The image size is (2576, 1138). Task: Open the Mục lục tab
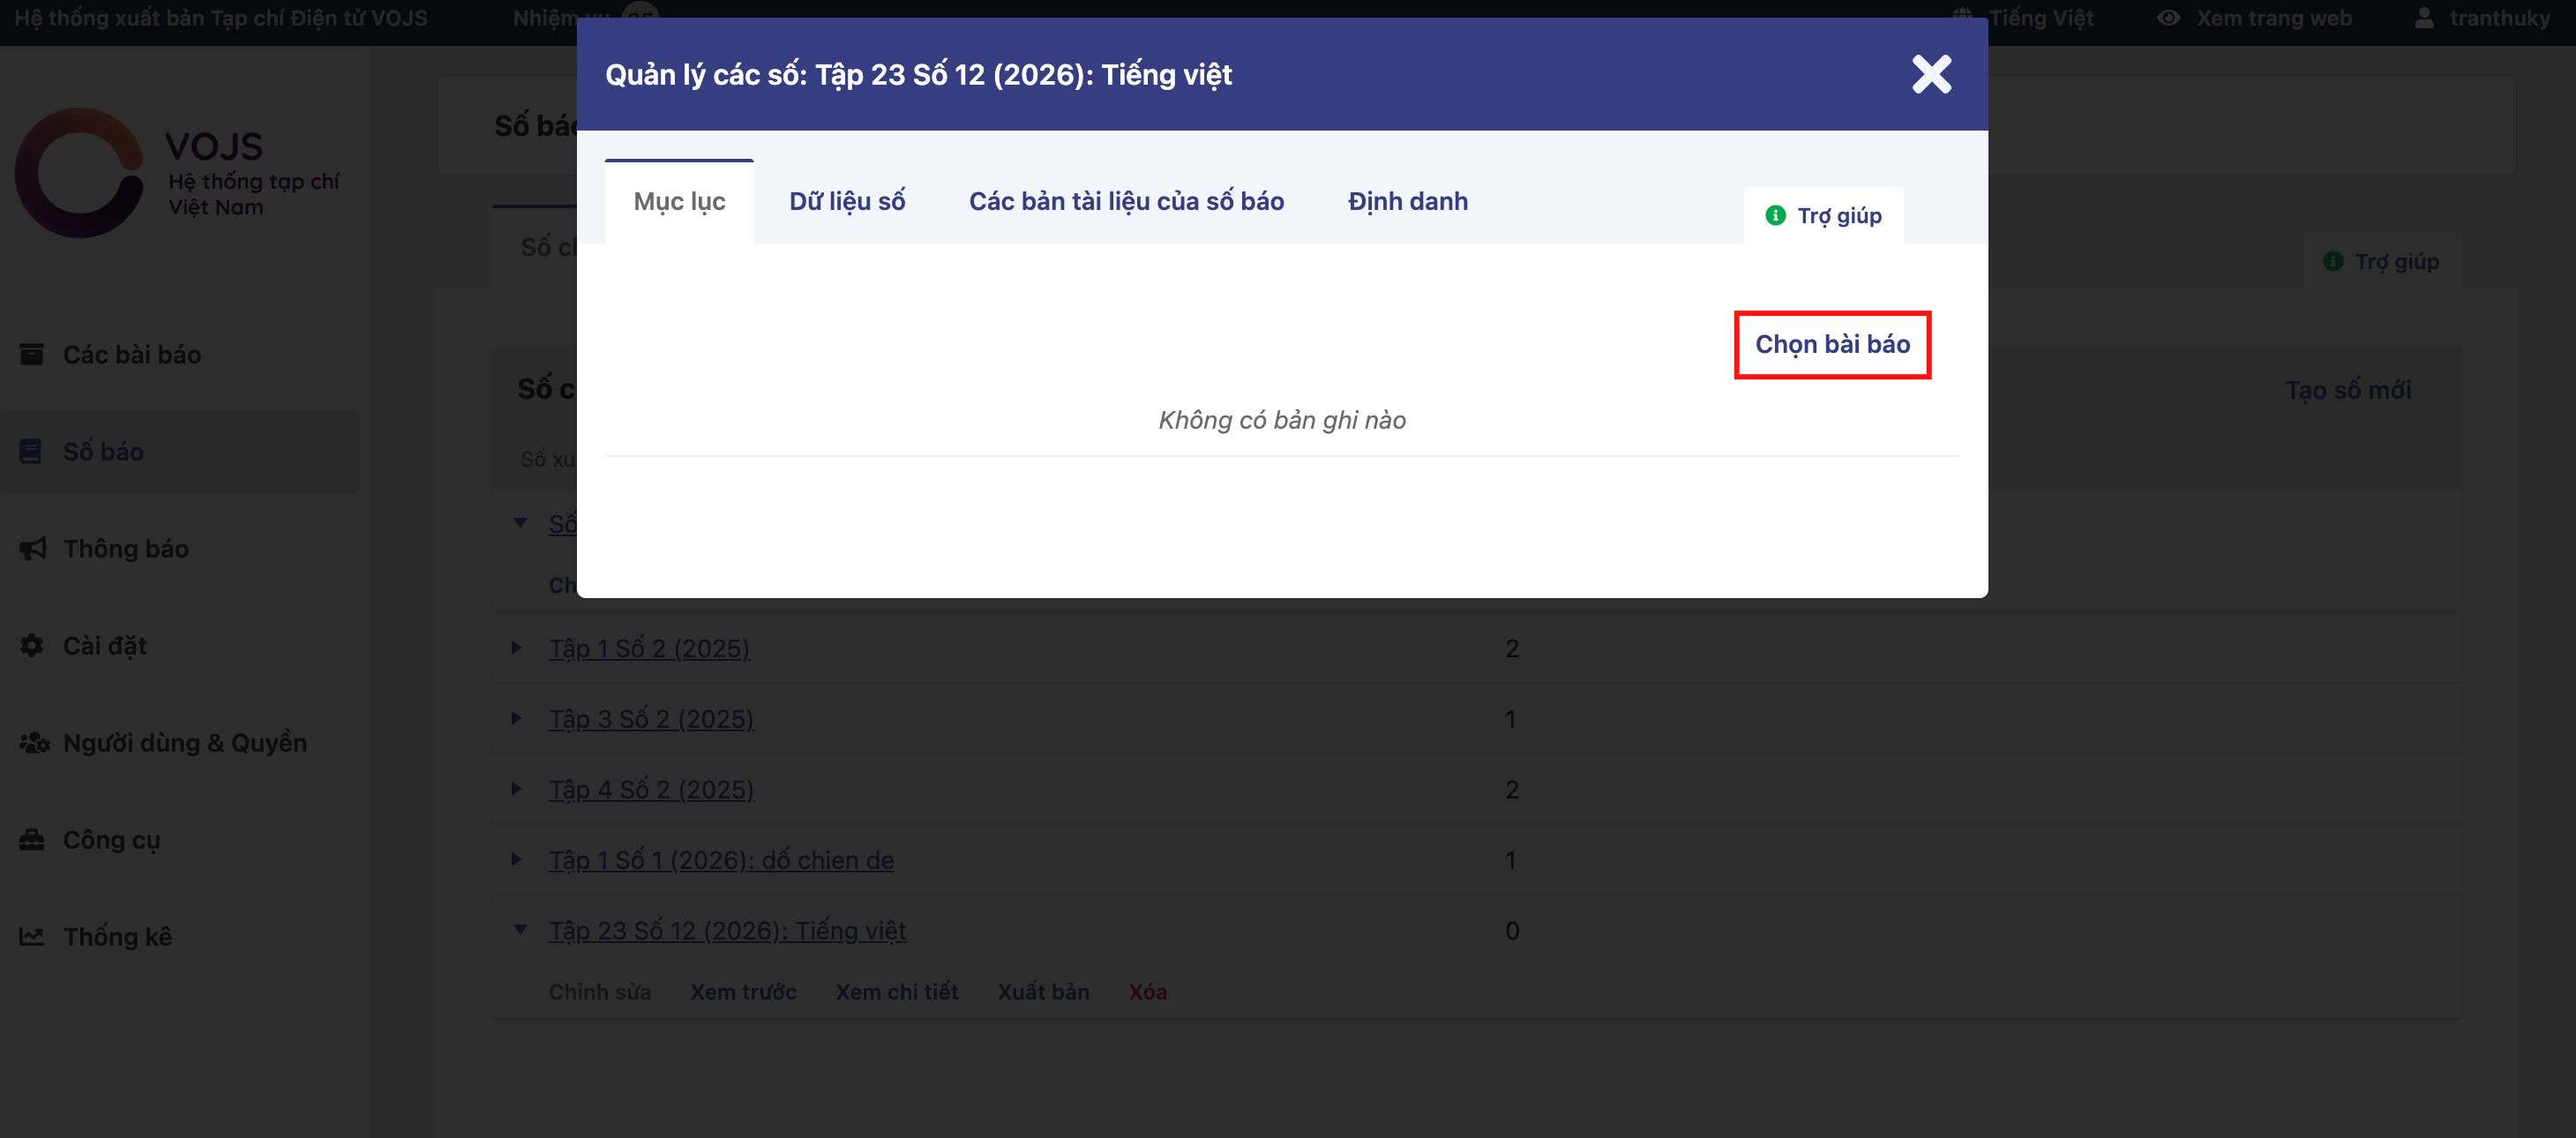679,201
